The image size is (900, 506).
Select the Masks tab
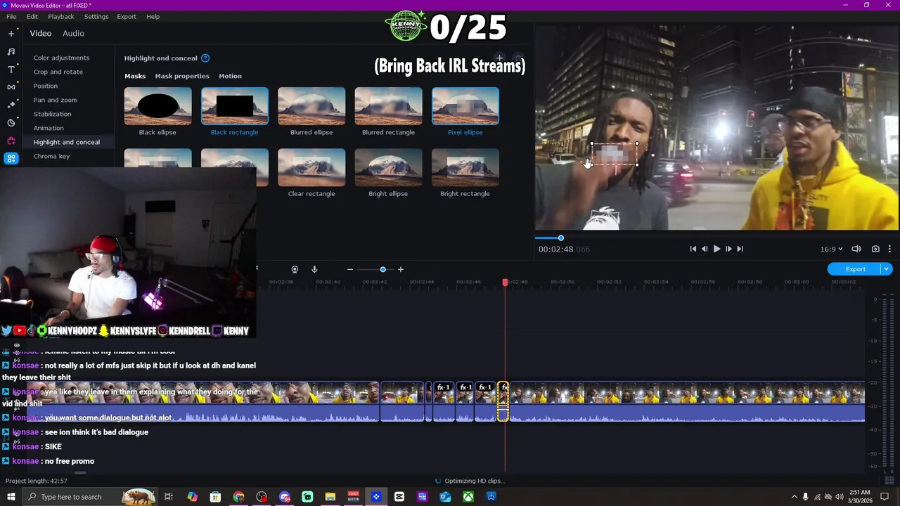pos(135,76)
